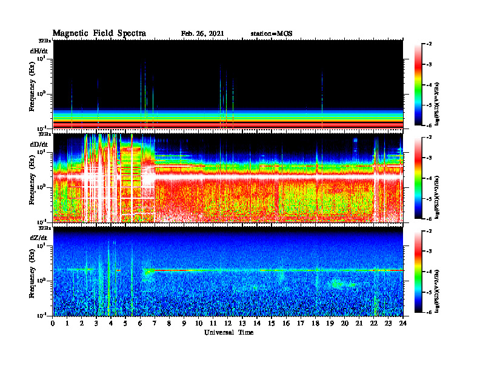Image resolution: width=480 pixels, height=371 pixels.
Task: Click hour "12" on the time axis
Action: click(x=228, y=324)
